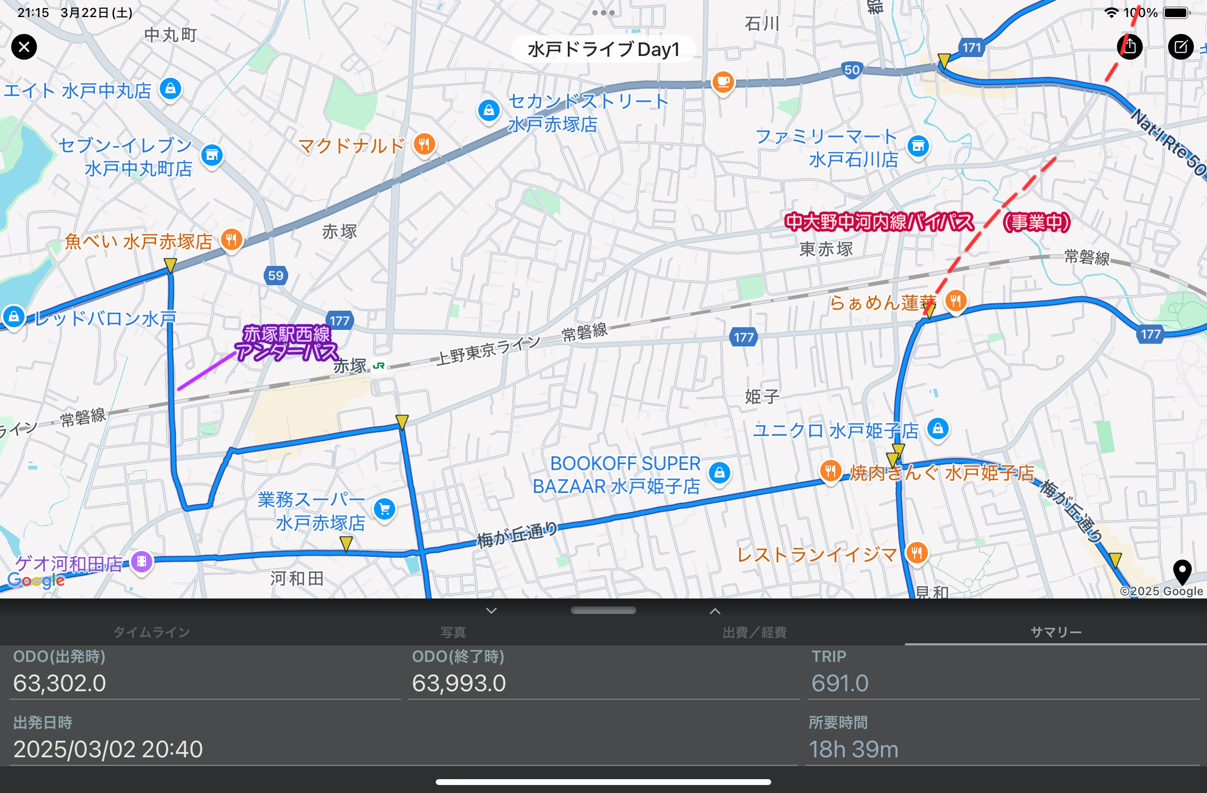The width and height of the screenshot is (1207, 793).
Task: Tap the title 水戸ドライブDay1
Action: click(603, 50)
